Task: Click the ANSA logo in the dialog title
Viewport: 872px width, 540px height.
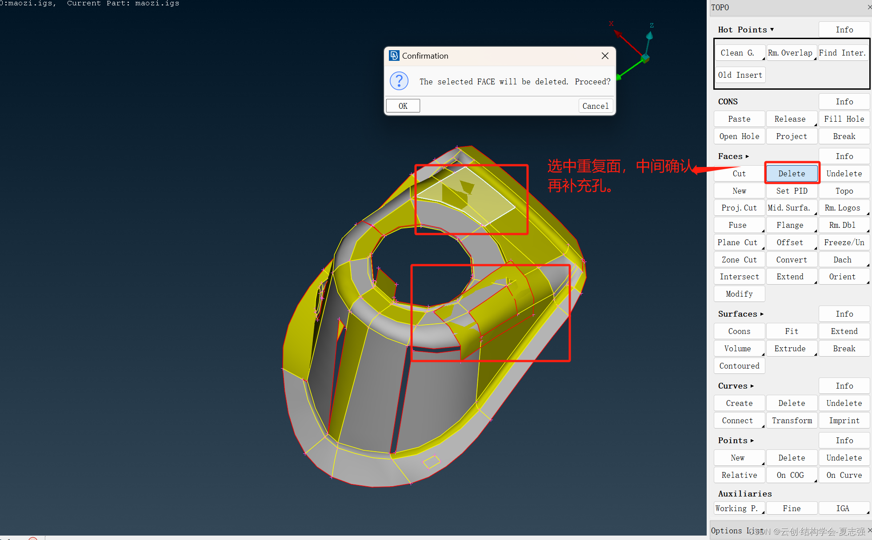Action: point(394,56)
